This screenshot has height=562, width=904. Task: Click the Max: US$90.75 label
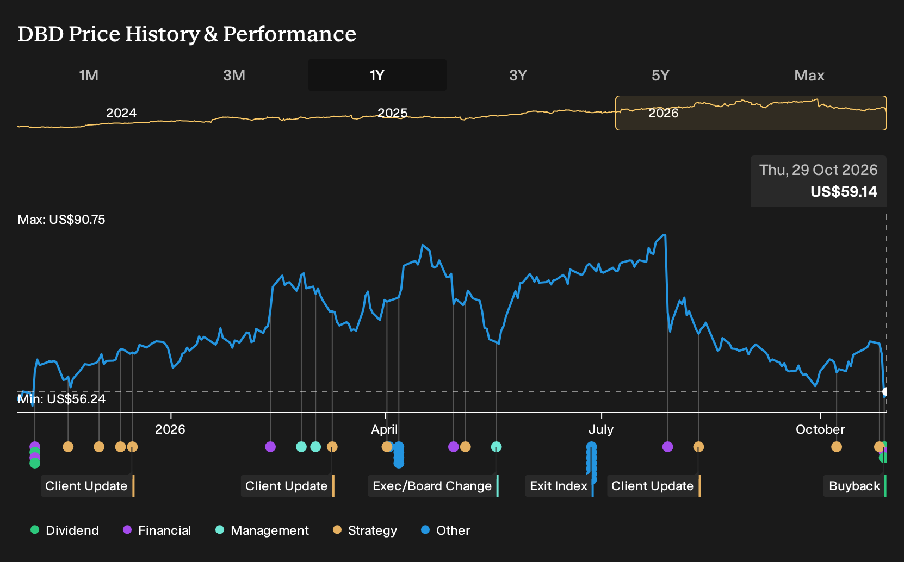(61, 220)
